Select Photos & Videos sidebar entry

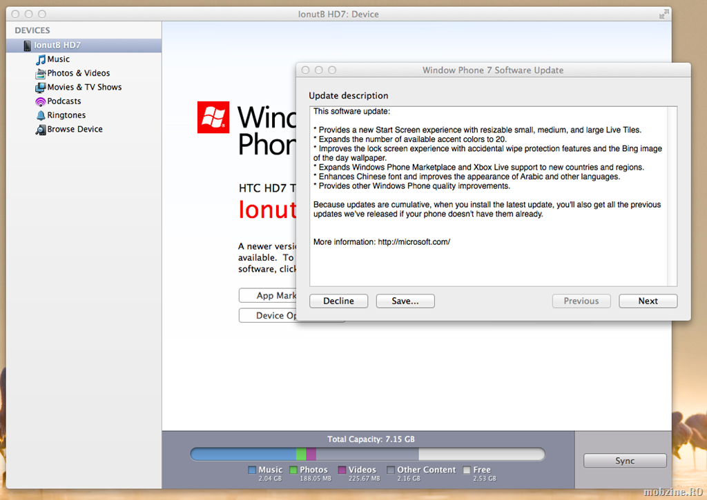point(79,73)
